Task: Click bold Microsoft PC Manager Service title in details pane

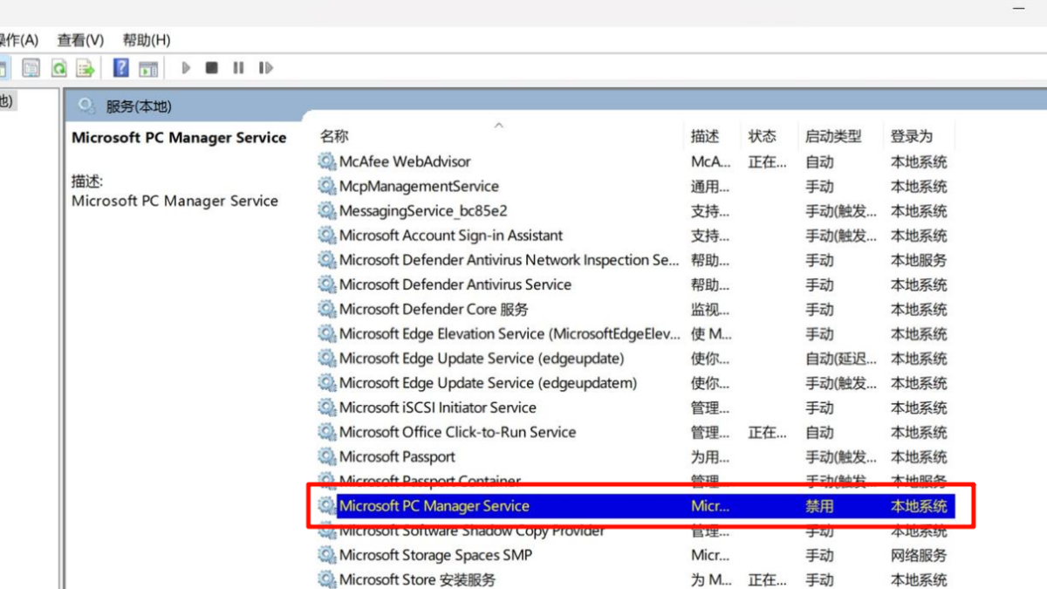Action: click(179, 137)
